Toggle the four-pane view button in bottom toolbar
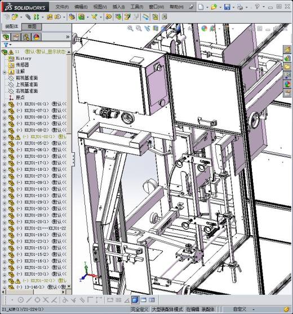Screen dimensions: 293x314 152,300
